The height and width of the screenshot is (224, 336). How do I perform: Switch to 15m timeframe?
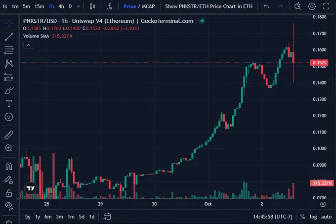tap(39, 6)
